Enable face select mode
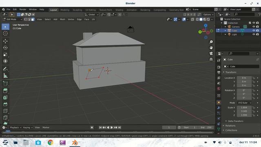This screenshot has height=147, width=261. 33,19
